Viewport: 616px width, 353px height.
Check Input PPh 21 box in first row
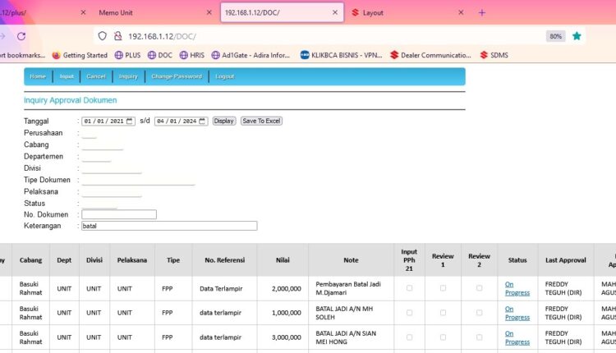pos(409,288)
